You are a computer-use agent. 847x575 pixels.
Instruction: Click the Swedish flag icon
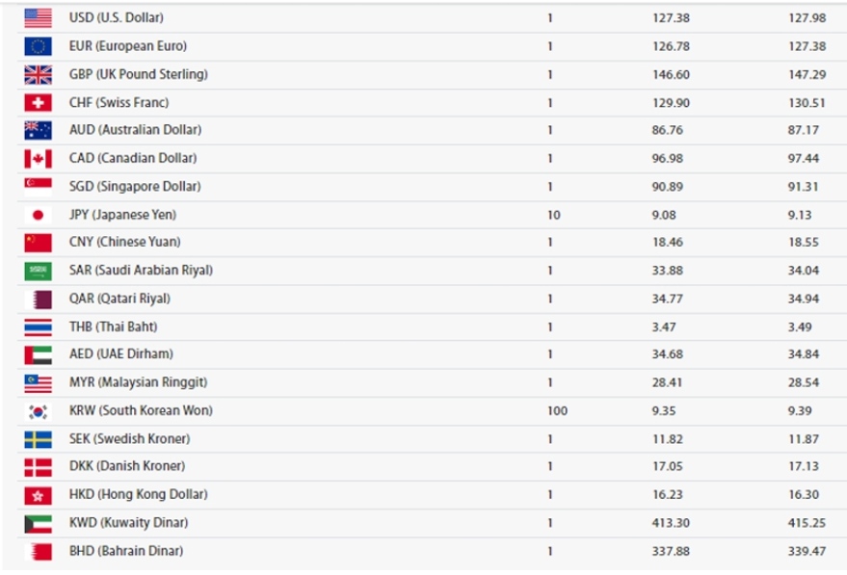pyautogui.click(x=38, y=439)
